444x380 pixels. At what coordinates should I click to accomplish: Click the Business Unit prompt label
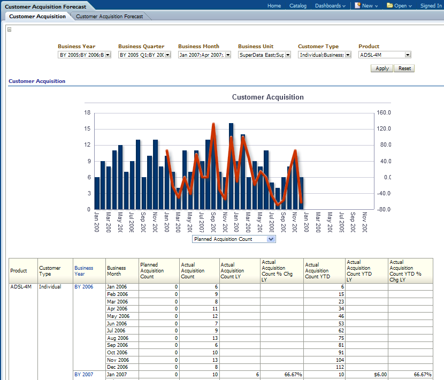[256, 47]
